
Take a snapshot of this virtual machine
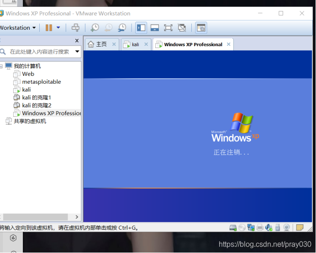pyautogui.click(x=95, y=27)
